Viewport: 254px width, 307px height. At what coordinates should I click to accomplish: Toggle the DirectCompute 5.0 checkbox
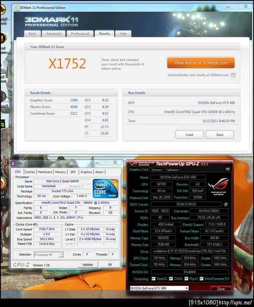[x=202, y=279]
